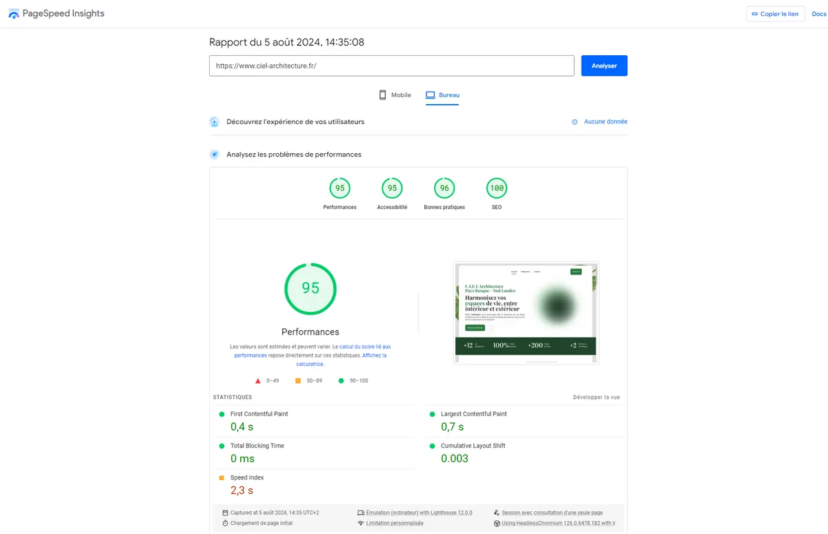This screenshot has width=828, height=534.
Task: Click the 0,4 s value
Action: click(x=242, y=427)
